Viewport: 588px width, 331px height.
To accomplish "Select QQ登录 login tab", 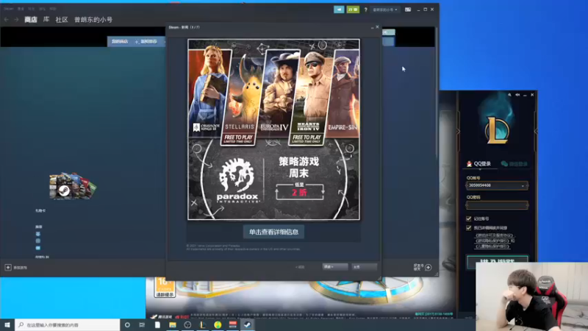I will (479, 163).
